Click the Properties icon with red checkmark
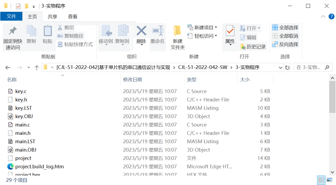The image size is (336, 185). tap(230, 31)
